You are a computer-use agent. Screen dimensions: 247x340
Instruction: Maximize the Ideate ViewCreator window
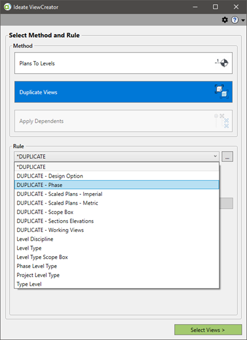coord(215,7)
